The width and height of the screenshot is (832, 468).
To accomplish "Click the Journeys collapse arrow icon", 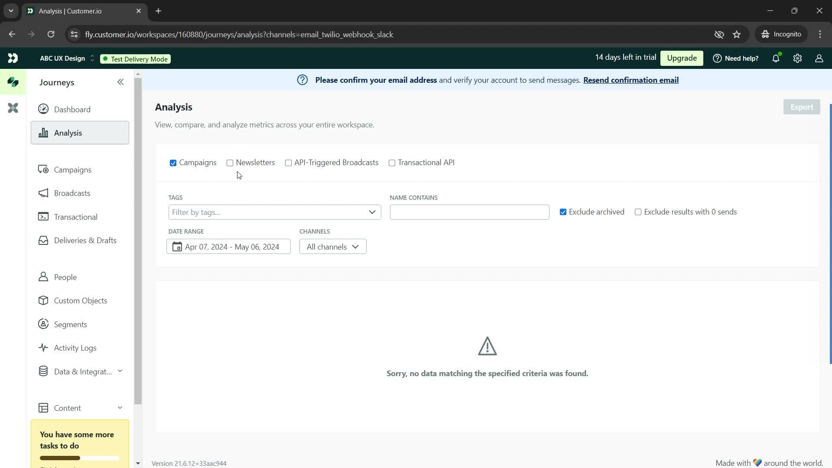I will pyautogui.click(x=120, y=82).
